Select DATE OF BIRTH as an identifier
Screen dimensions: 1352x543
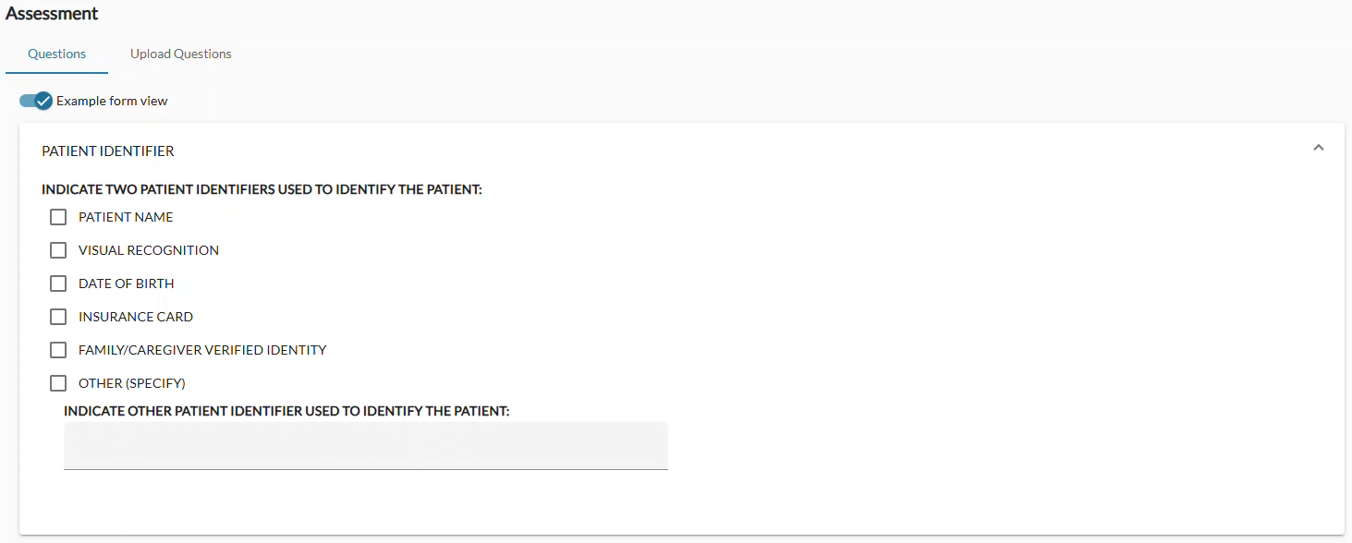[x=58, y=284]
